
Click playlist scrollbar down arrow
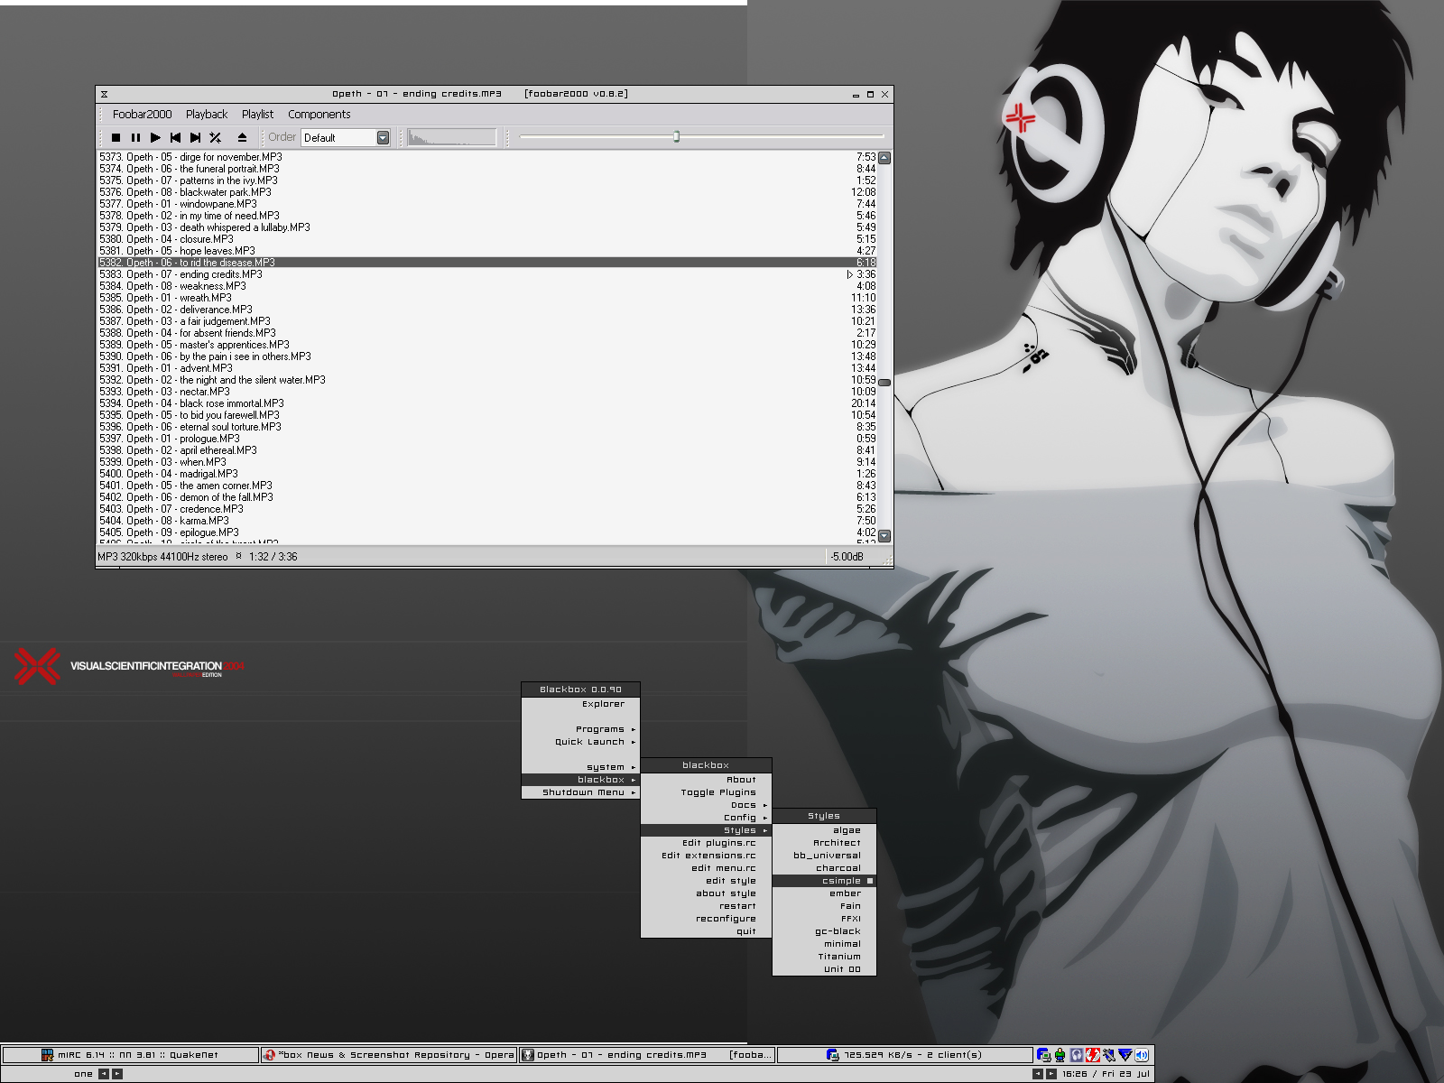tap(884, 536)
